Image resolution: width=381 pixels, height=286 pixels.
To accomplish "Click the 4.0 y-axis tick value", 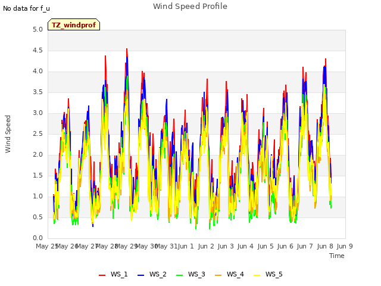I will click(x=38, y=71).
